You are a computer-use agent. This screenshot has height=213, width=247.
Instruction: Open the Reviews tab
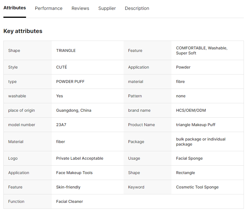[80, 8]
